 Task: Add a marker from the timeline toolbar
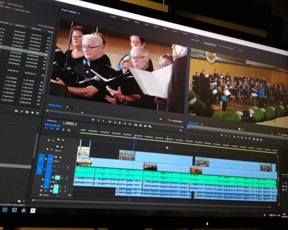[64, 129]
